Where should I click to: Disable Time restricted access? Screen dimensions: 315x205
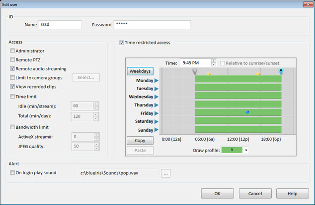122,43
